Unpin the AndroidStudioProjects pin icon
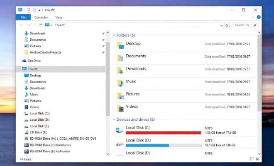Image resolution: width=274 pixels, height=166 pixels. 103,52
